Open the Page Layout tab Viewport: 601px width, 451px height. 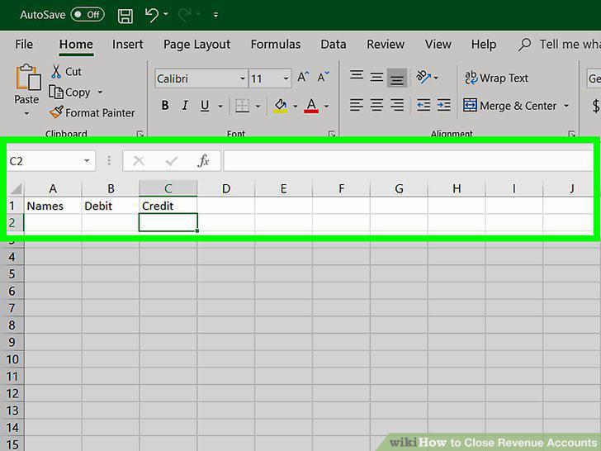pos(197,45)
